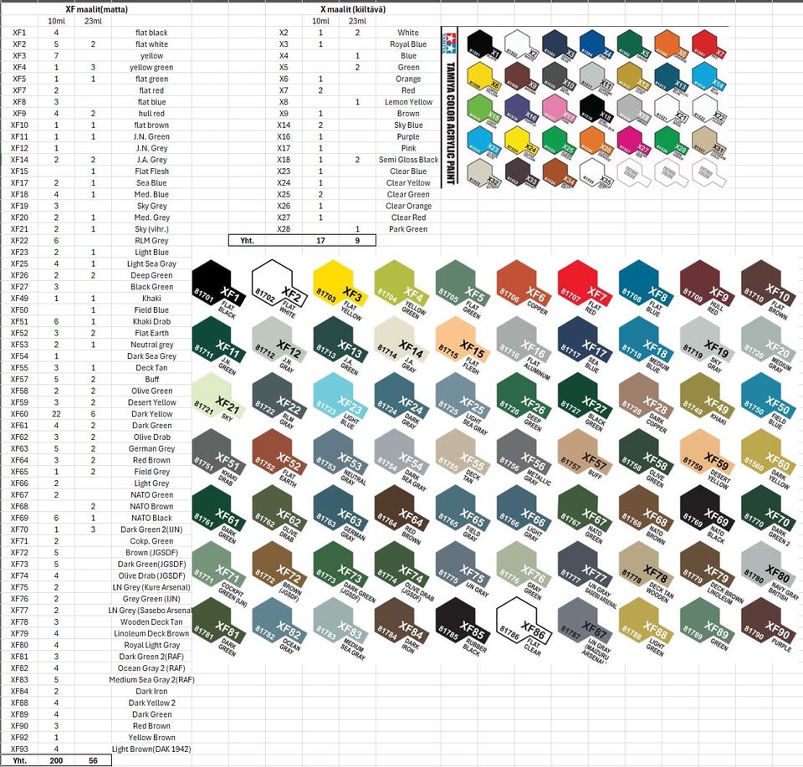Viewport: 803px width, 767px height.
Task: Select the X1 black swatch in Tamiya chart
Action: 483,44
